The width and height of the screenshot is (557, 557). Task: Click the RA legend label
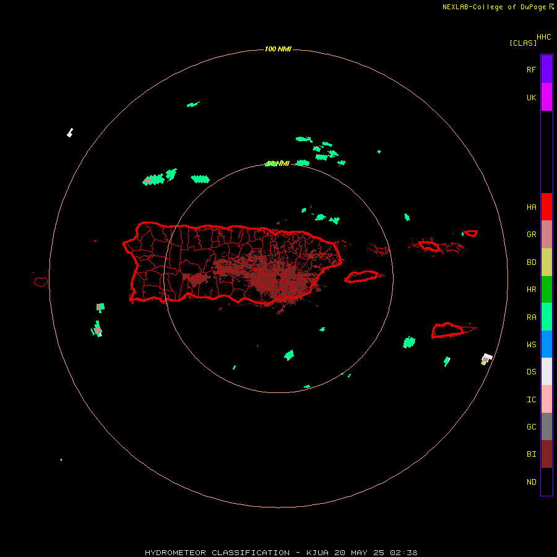click(531, 317)
